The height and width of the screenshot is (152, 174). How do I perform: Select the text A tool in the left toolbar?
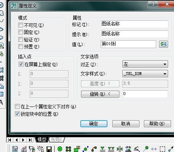pos(1,102)
